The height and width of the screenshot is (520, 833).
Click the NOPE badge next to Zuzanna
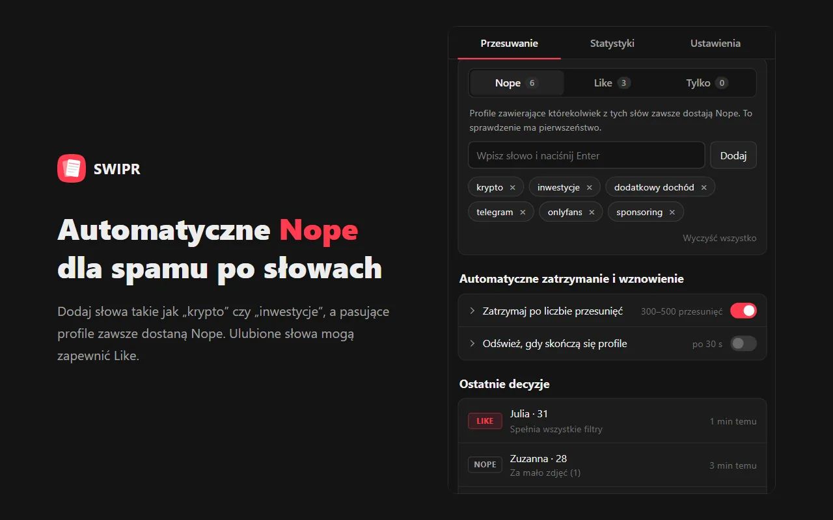click(x=485, y=465)
